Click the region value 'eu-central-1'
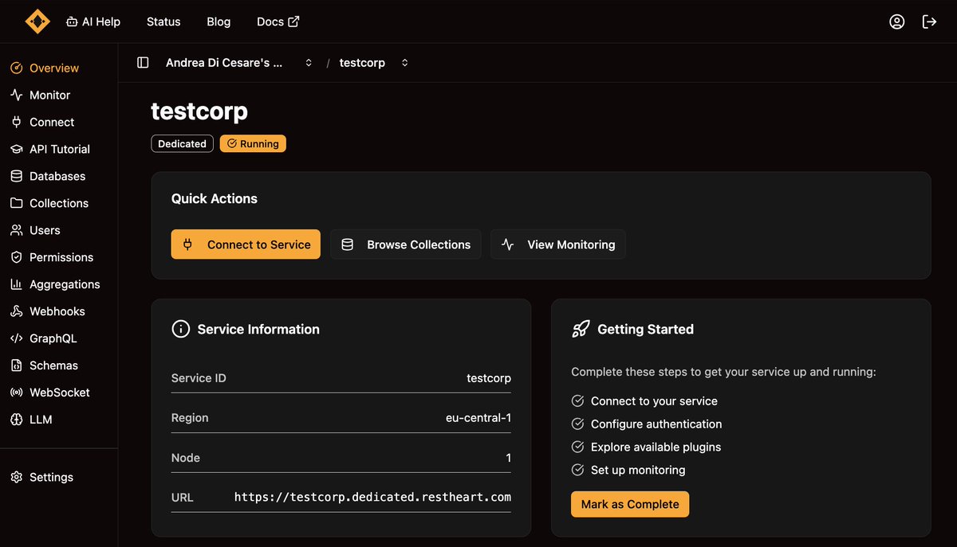Screen dimensions: 957x547 tap(478, 418)
